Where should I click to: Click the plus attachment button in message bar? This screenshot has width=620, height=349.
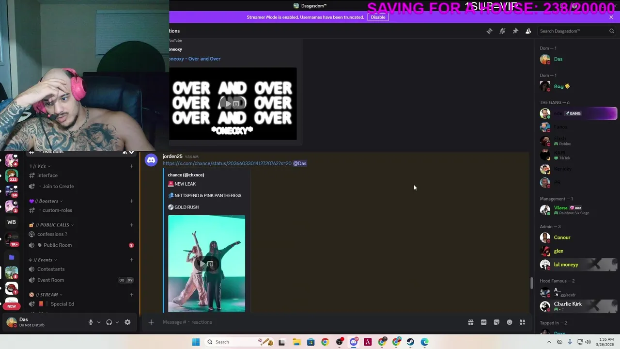point(151,322)
